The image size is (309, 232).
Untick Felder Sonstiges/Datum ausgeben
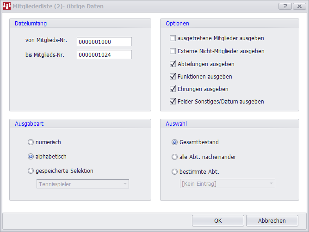pos(173,101)
